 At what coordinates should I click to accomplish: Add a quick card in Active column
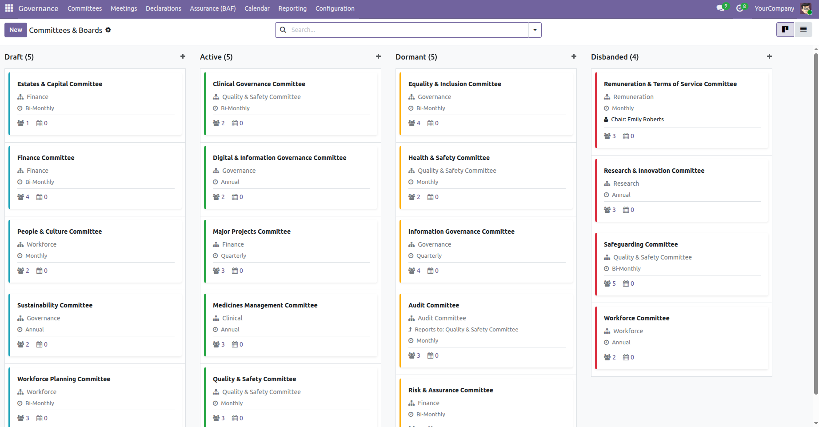pyautogui.click(x=378, y=56)
